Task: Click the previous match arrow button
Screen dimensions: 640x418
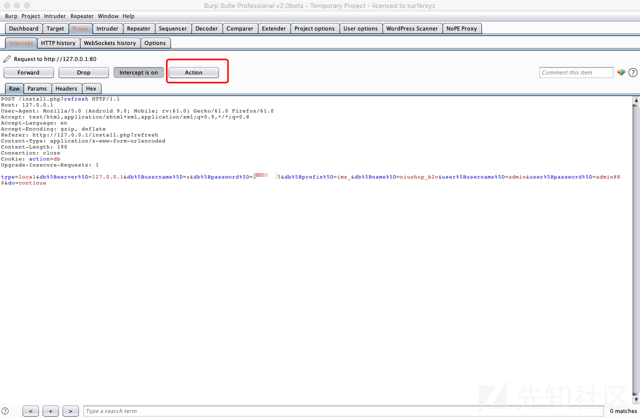Action: point(30,411)
